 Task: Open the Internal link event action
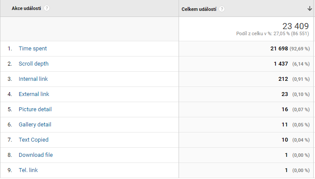(33, 79)
